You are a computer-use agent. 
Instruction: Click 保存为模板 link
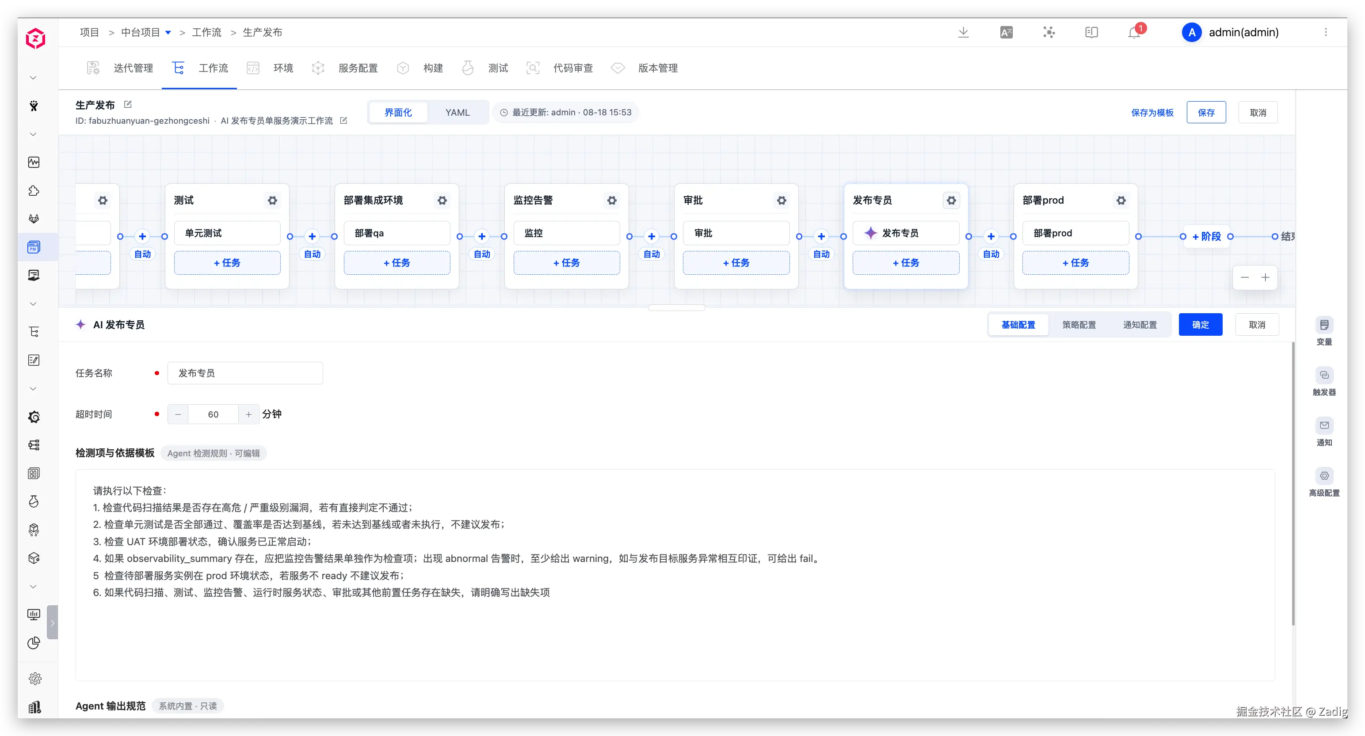pyautogui.click(x=1152, y=112)
